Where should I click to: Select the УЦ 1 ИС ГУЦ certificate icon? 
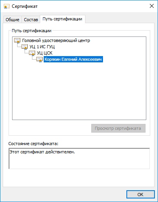click(x=25, y=47)
